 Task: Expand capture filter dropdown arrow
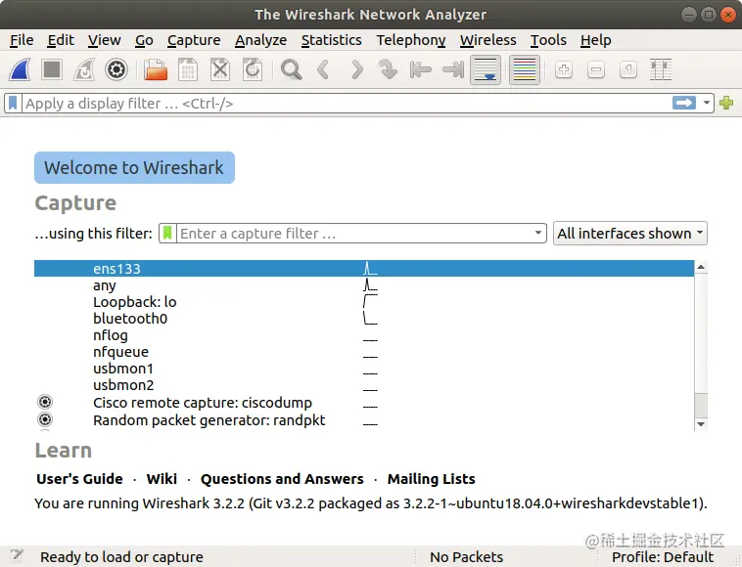538,233
